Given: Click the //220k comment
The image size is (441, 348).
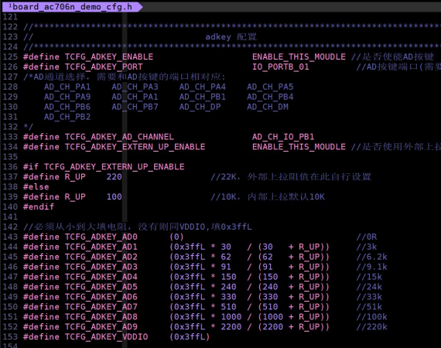Looking at the screenshot, I should point(372,327).
